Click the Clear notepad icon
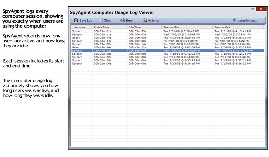This screenshot has width=269, height=157. tap(100, 20)
